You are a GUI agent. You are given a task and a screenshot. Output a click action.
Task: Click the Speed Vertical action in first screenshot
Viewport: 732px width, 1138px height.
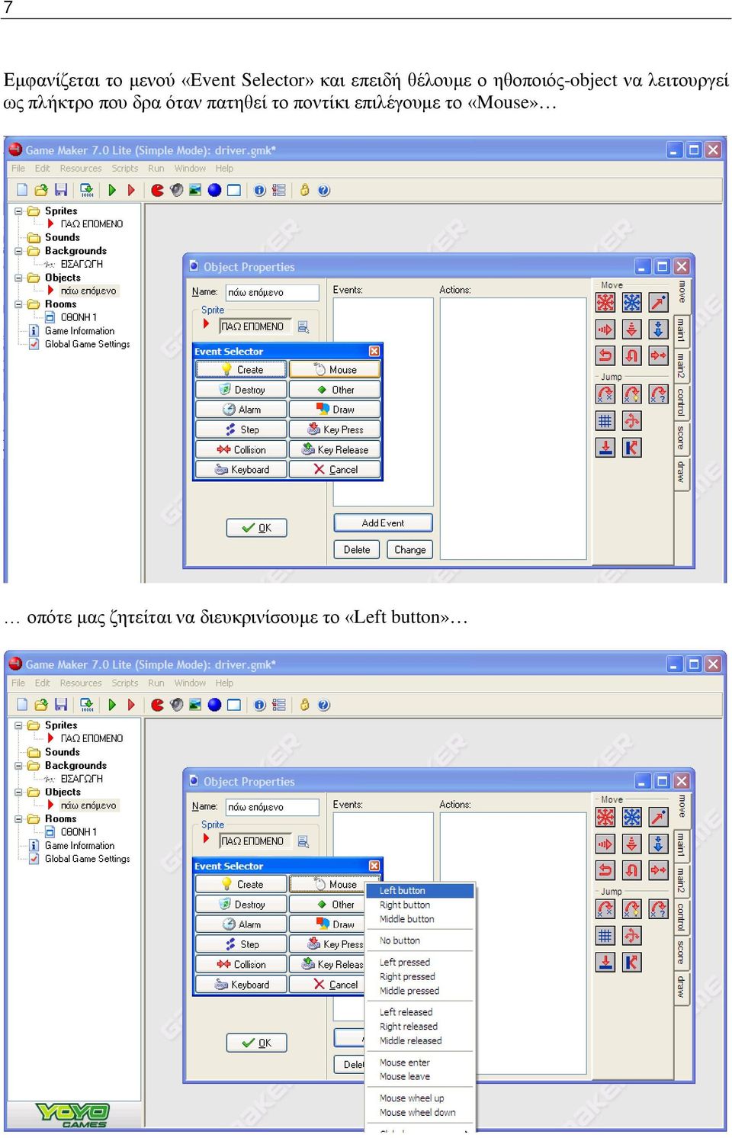(x=632, y=330)
